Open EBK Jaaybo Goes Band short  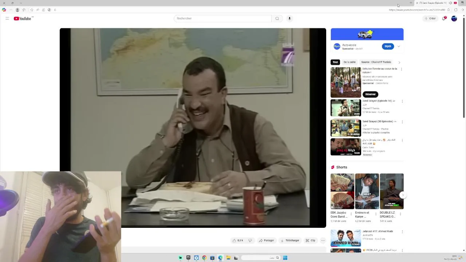(342, 191)
